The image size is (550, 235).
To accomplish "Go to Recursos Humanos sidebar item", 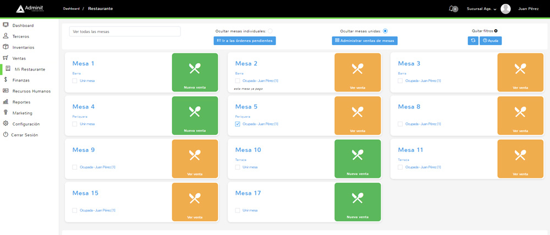I will pos(31,91).
